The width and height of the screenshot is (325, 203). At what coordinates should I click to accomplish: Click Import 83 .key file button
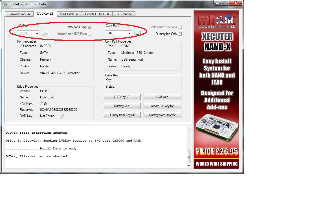[162, 106]
